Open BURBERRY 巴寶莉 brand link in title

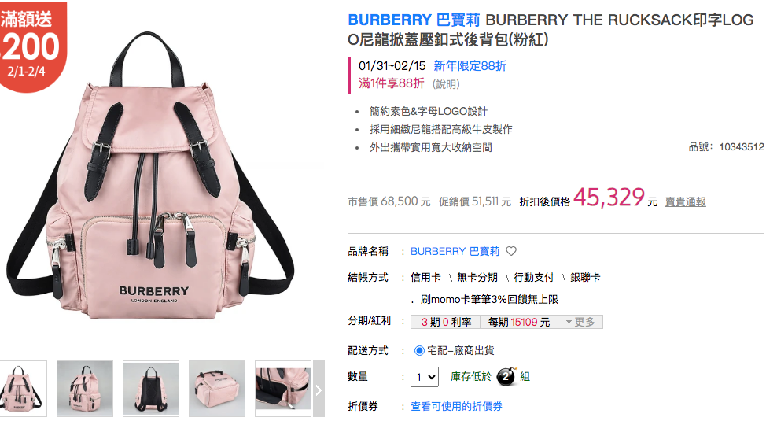point(414,20)
